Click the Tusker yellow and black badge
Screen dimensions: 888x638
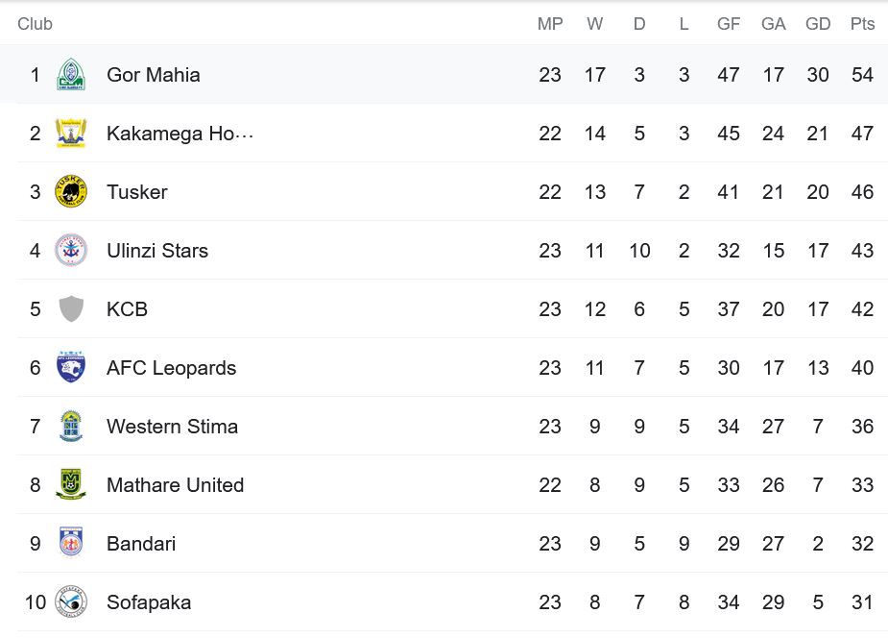tap(71, 191)
